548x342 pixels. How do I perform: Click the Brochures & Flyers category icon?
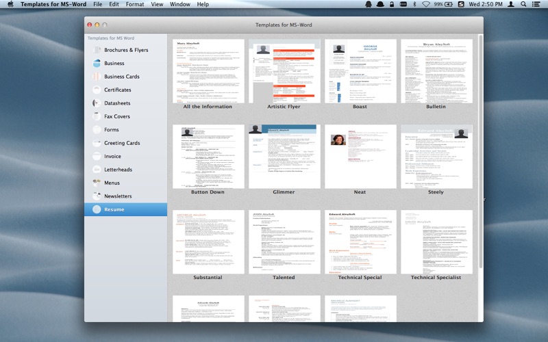click(x=97, y=50)
